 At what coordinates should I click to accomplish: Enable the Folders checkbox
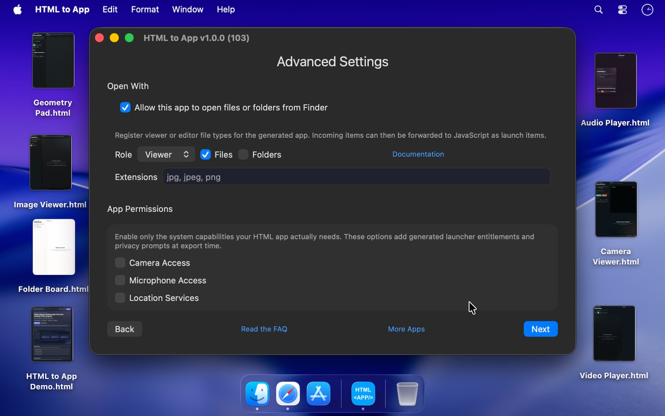pyautogui.click(x=244, y=155)
